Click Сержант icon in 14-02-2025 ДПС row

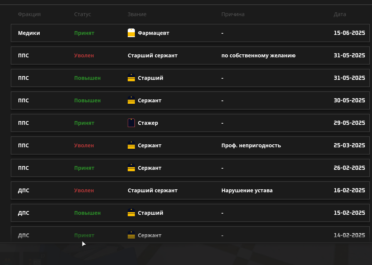(x=131, y=235)
